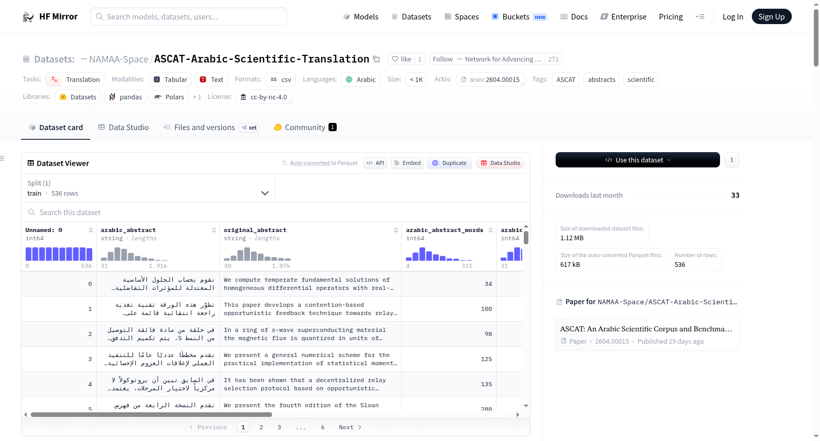Select the Arabic language tag
This screenshot has height=441, width=820.
tap(360, 79)
